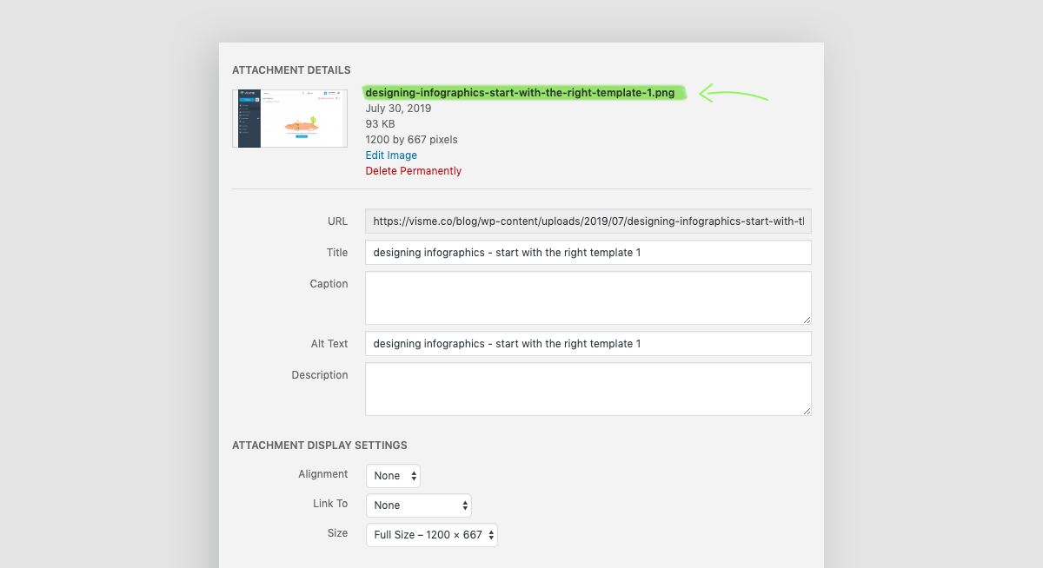Expand the Link To dropdown
Image resolution: width=1043 pixels, height=568 pixels.
point(418,505)
